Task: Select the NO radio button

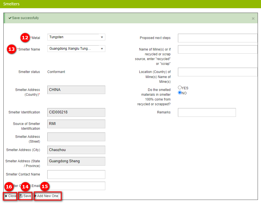Action: (180, 93)
